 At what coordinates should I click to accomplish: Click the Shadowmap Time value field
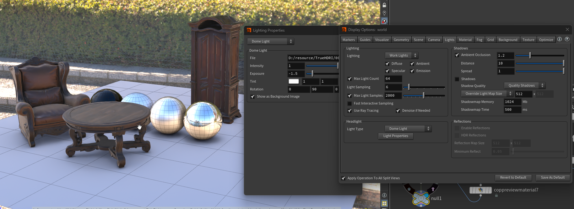[x=512, y=110]
